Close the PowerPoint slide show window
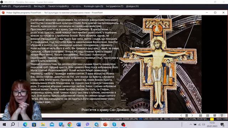 (x=223, y=13)
